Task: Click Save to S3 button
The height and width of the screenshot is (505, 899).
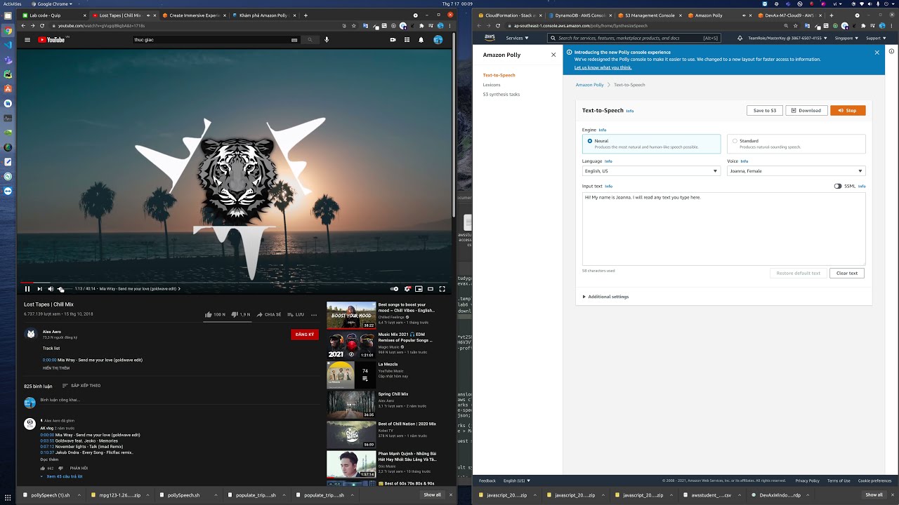Action: click(765, 110)
